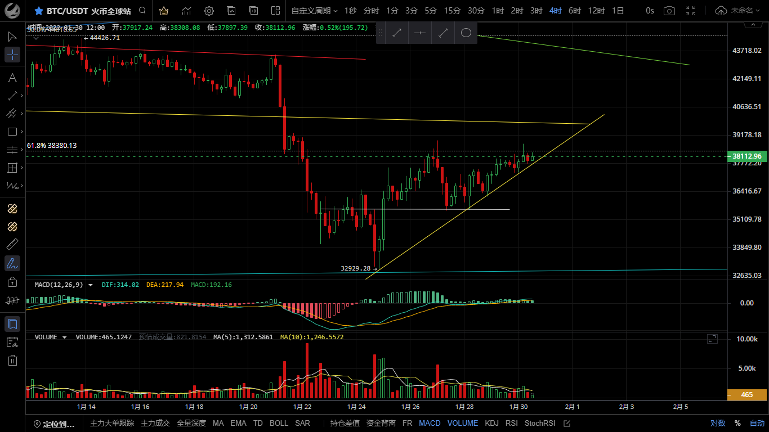Select the crosshair cursor tool
The height and width of the screenshot is (432, 769).
[x=12, y=55]
